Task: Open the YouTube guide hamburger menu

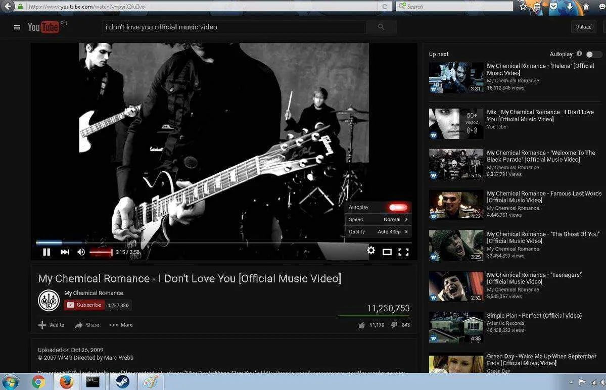Action: pos(17,27)
